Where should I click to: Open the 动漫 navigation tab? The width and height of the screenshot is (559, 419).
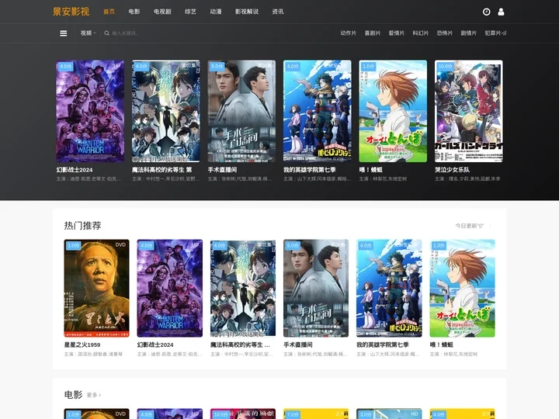click(x=216, y=12)
